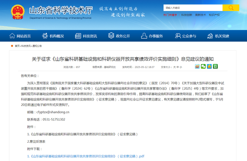
Task: Click the stacked layers icon beside 政务公开
Action: (111, 36)
